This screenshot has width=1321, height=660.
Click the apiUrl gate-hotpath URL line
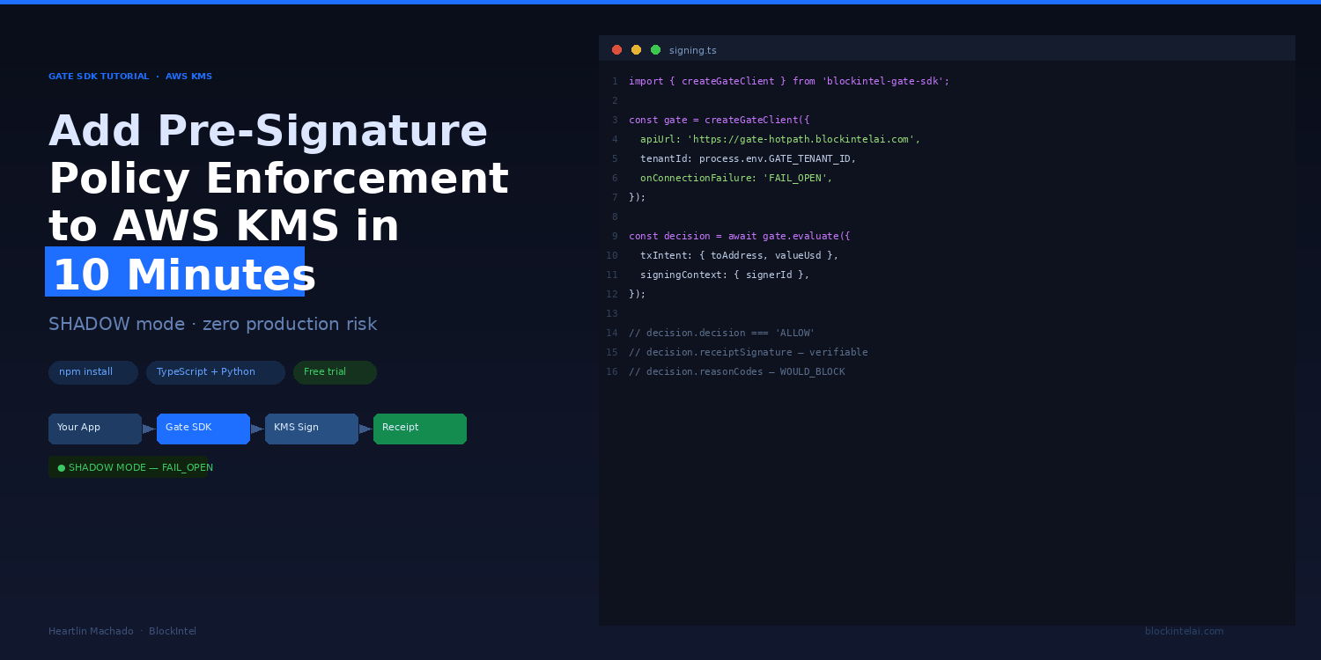tap(780, 140)
